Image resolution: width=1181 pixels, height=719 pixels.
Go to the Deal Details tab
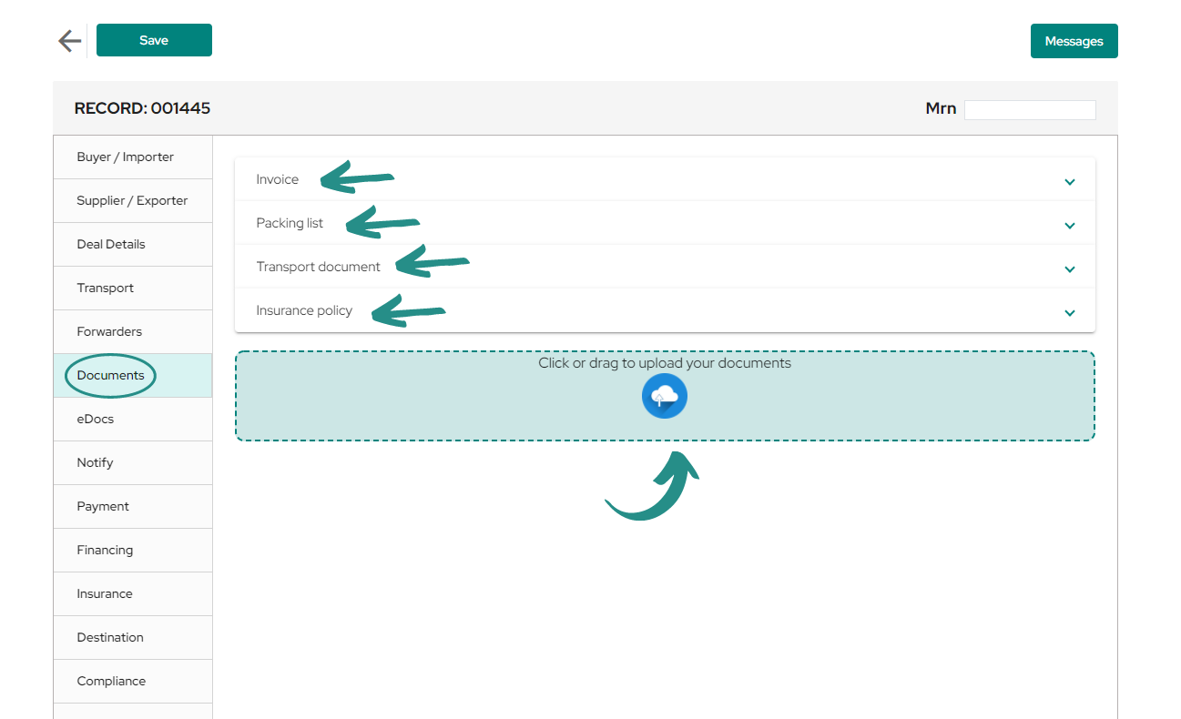click(133, 245)
